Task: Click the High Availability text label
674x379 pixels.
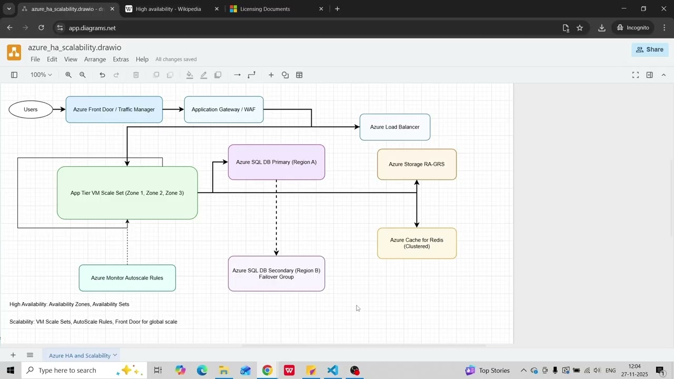Action: [x=70, y=304]
